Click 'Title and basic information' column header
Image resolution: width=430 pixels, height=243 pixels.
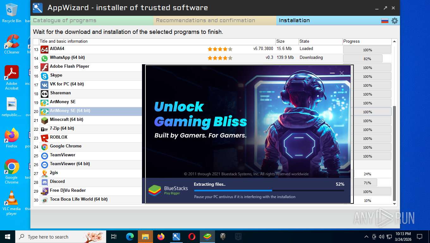tap(157, 41)
